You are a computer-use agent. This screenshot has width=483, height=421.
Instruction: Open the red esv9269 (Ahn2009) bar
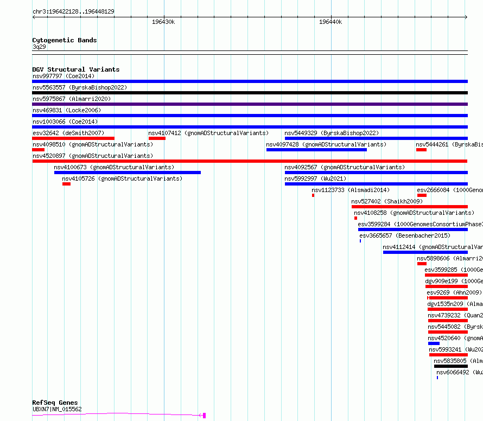click(448, 298)
